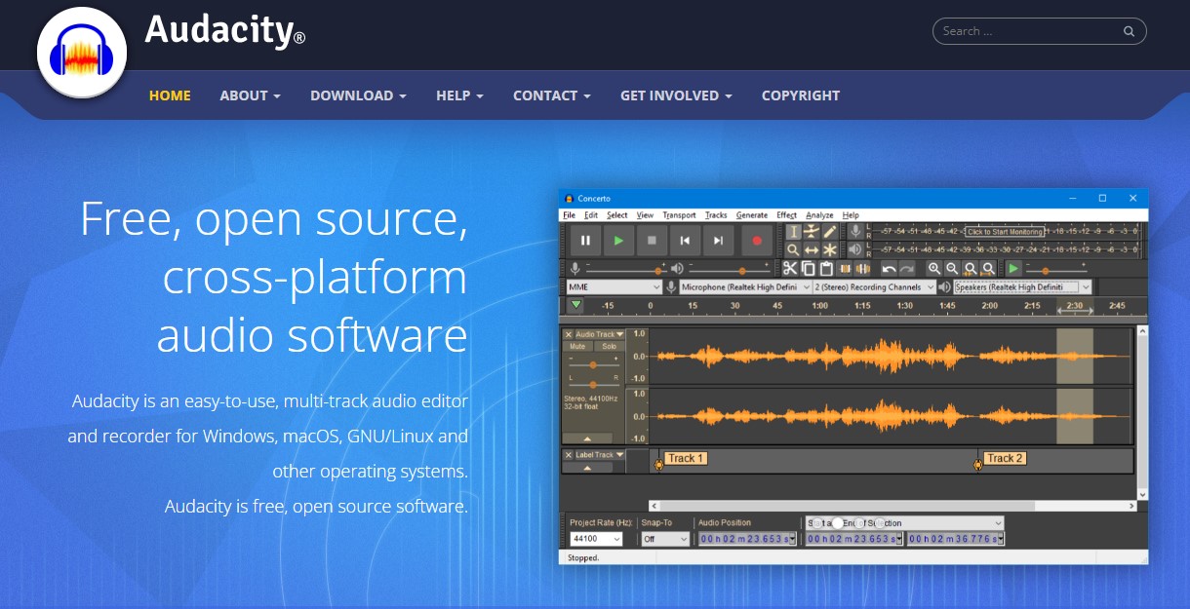Select the Zoom magnifier tool

[x=793, y=250]
